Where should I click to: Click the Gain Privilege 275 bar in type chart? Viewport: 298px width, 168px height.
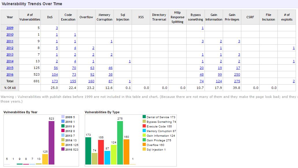click(120, 143)
